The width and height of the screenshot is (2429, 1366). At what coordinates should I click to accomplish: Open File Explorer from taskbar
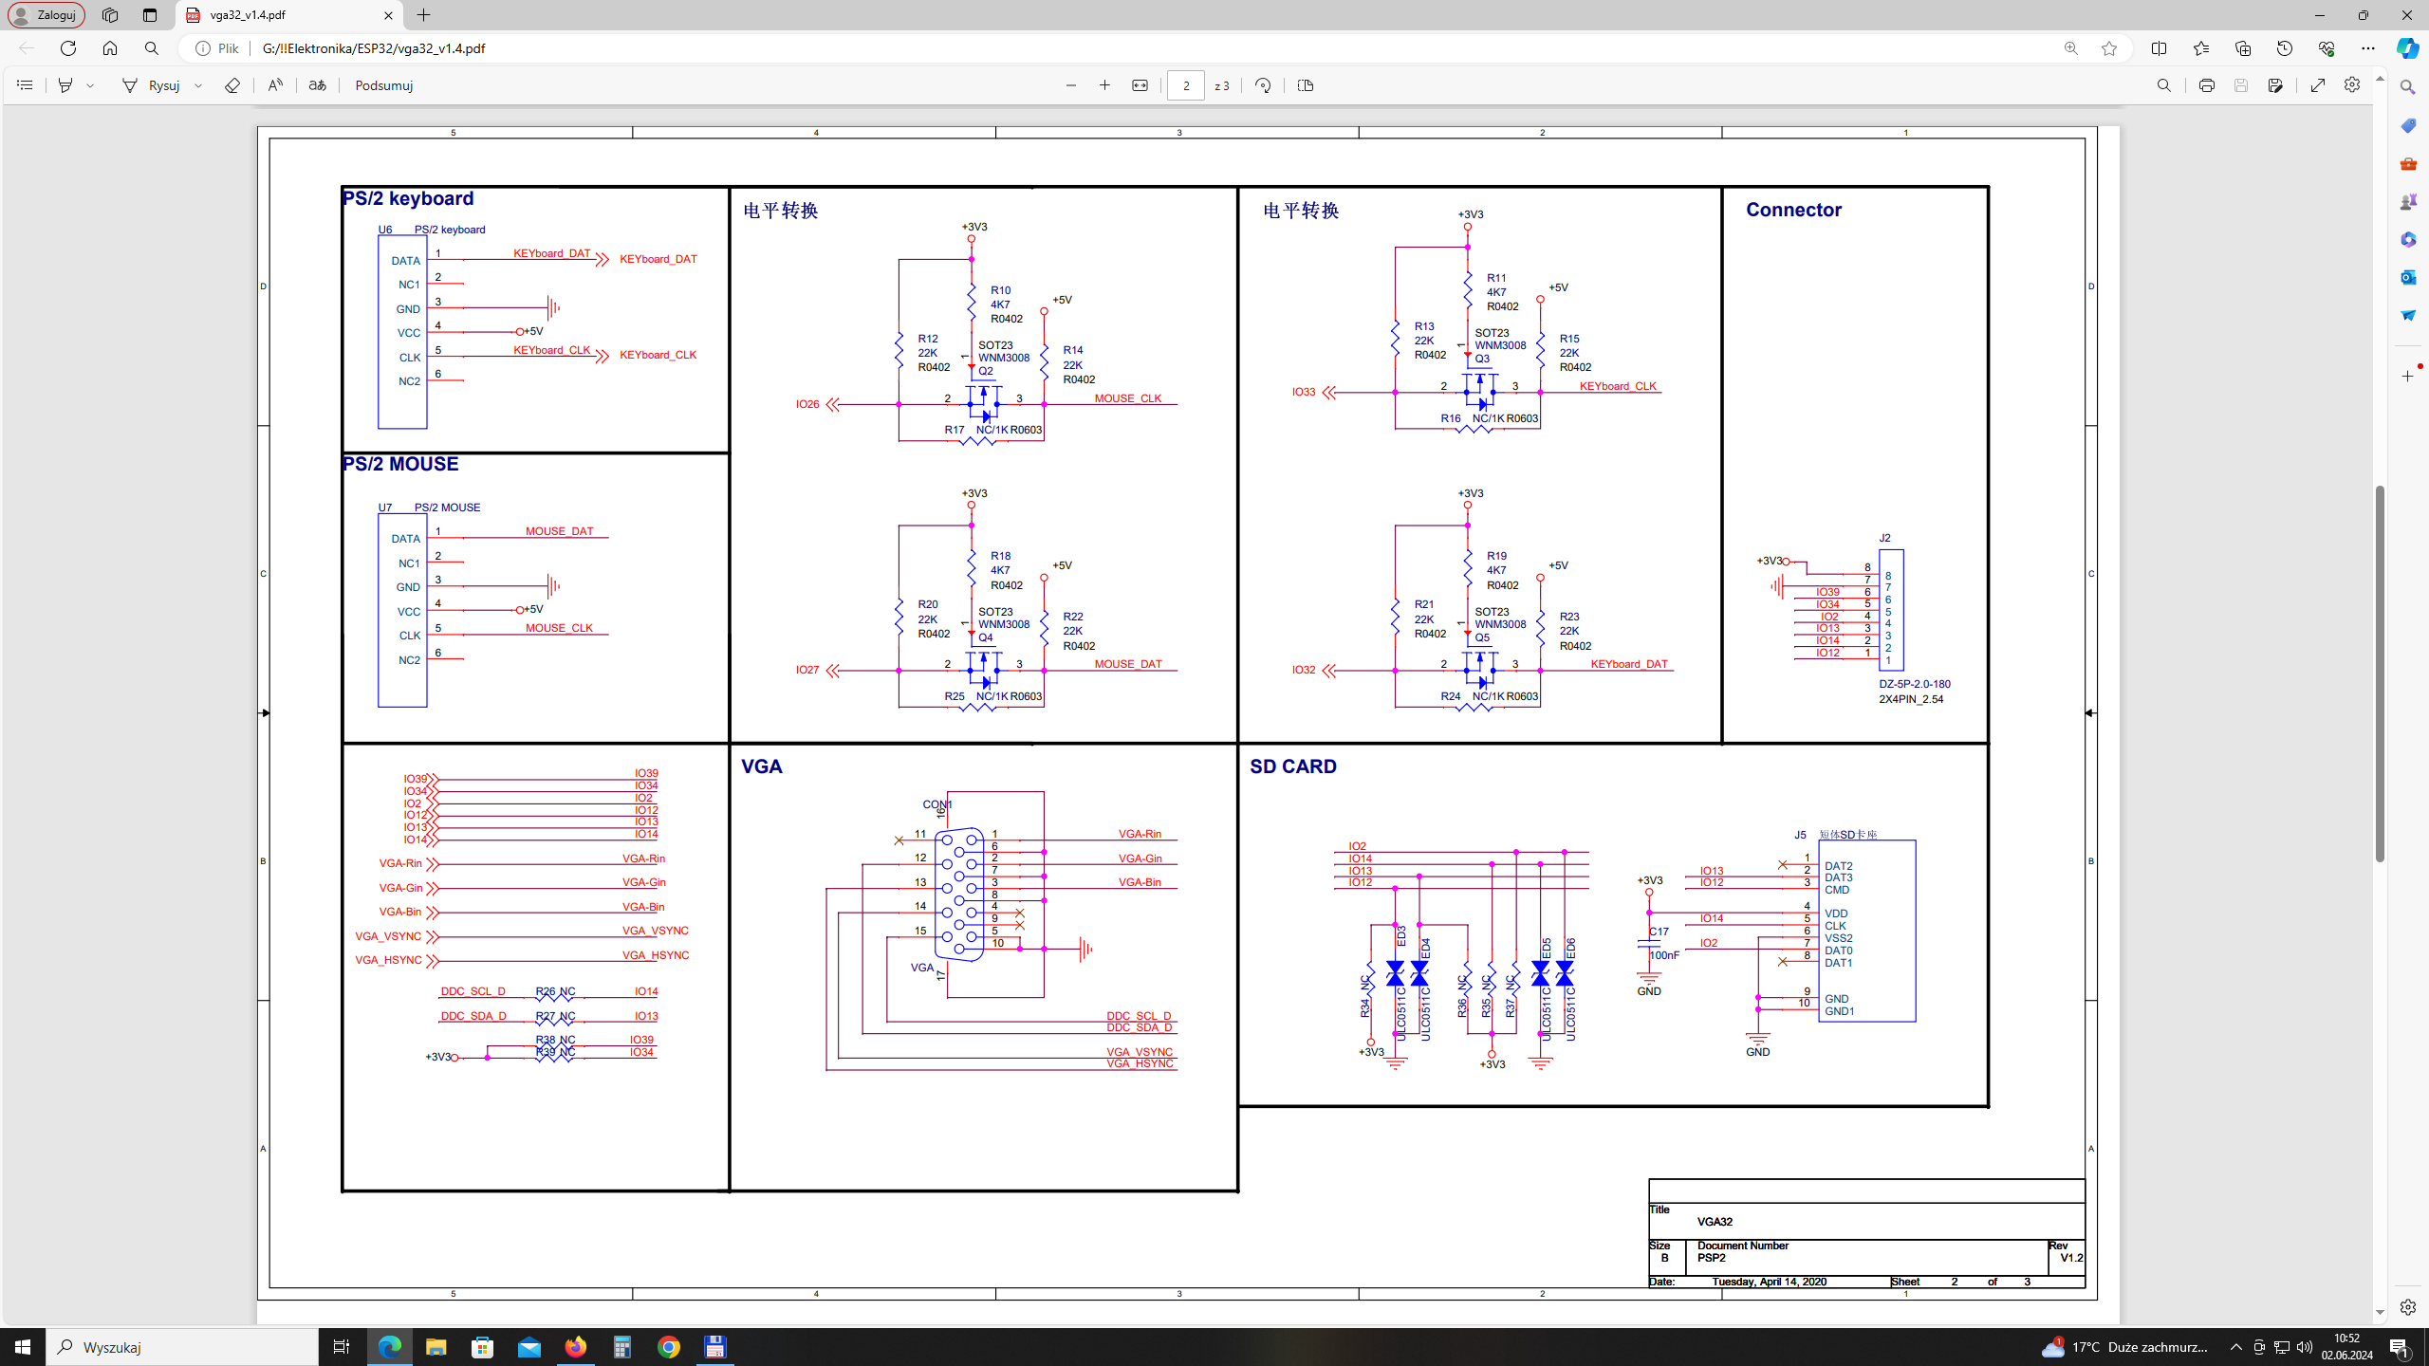436,1347
